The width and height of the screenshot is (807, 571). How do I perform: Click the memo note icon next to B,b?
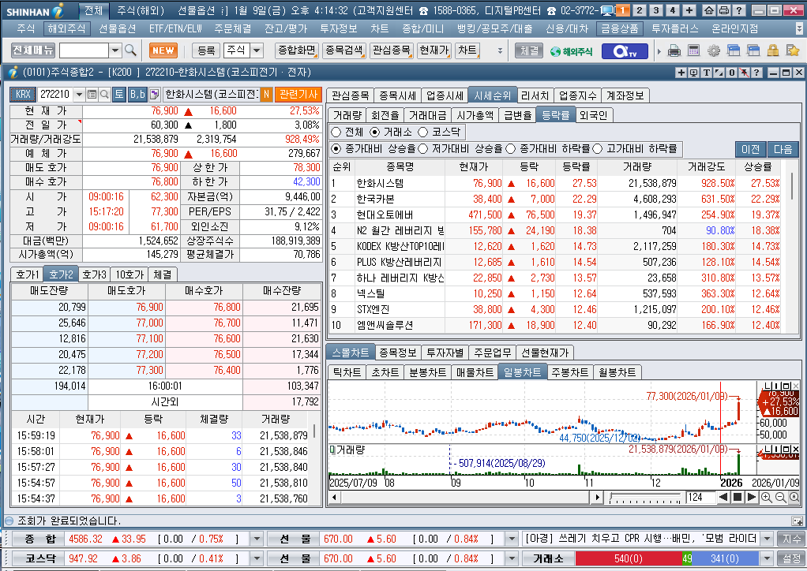click(x=154, y=94)
